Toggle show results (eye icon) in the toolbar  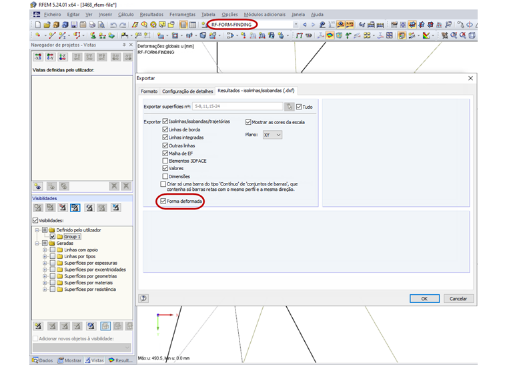(340, 25)
